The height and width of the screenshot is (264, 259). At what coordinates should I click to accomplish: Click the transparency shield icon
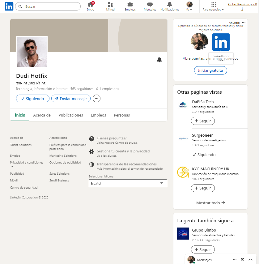(91, 164)
